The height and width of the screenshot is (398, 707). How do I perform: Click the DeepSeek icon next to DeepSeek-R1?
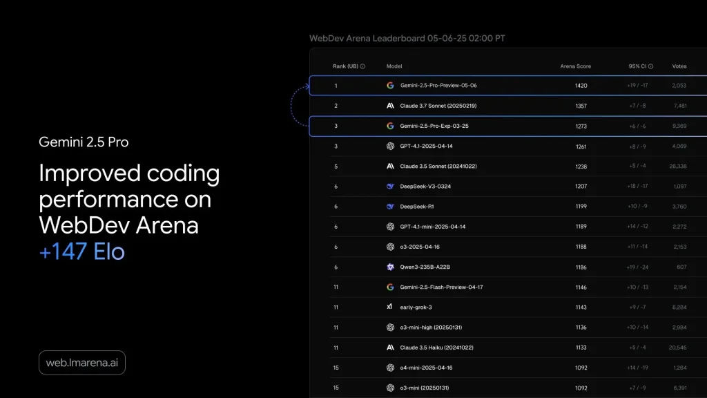coord(389,206)
